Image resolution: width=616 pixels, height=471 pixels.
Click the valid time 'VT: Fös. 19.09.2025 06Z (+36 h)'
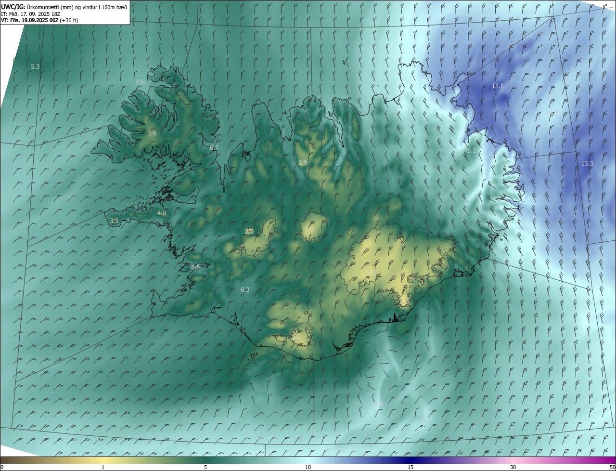point(39,21)
